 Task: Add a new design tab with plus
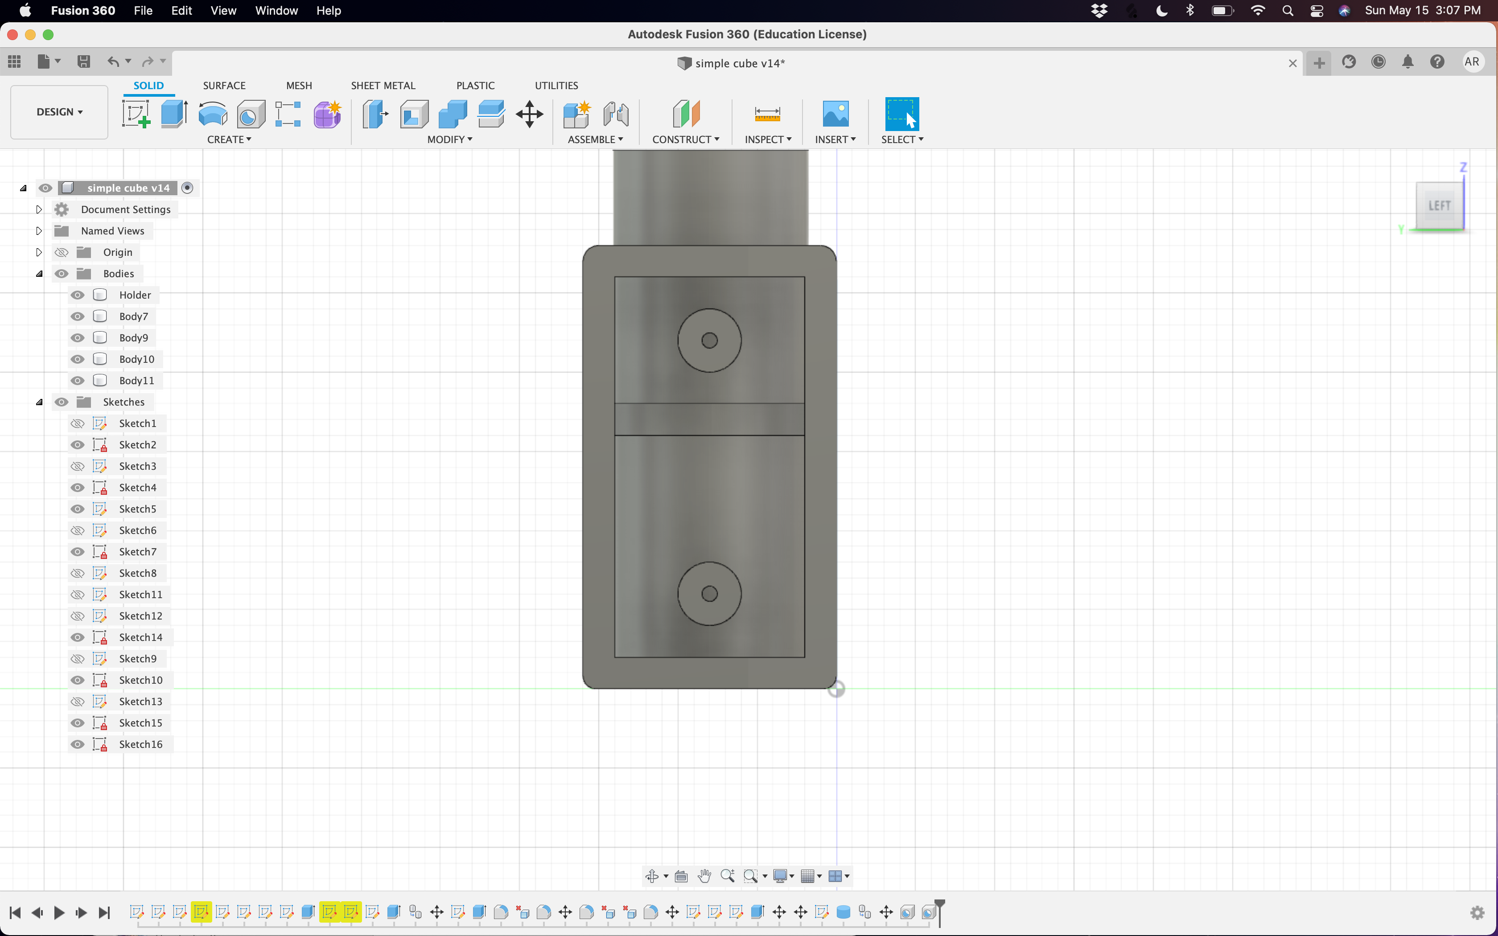[1319, 62]
